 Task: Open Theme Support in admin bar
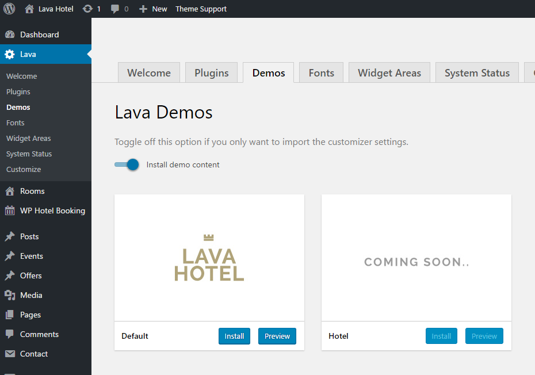click(x=201, y=9)
